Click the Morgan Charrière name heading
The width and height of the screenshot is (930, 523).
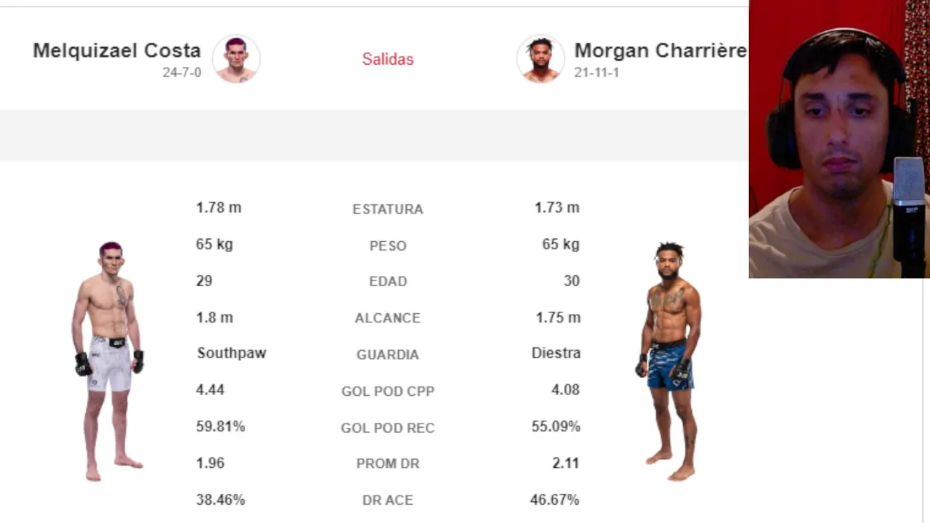[x=660, y=51]
